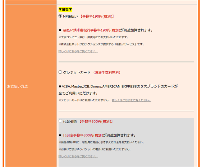The image size is (202, 167).
Task: Select the 代金引換 radio button
Action: (x=60, y=121)
